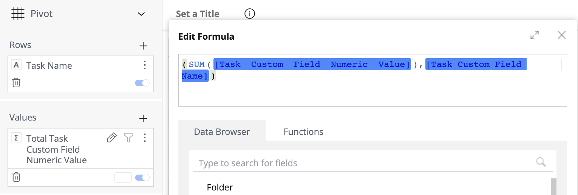This screenshot has height=195, width=578.
Task: Select the Data Browser tab
Action: 222,132
